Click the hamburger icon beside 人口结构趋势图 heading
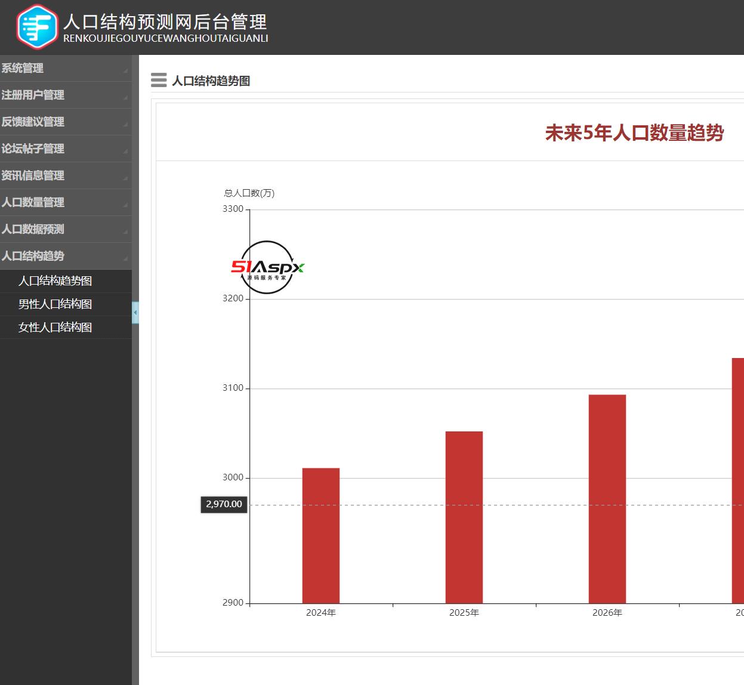The width and height of the screenshot is (744, 685). pos(159,80)
